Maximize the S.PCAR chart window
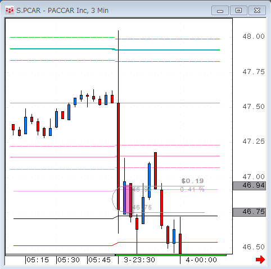This screenshot has height=269, width=271. tap(238, 10)
